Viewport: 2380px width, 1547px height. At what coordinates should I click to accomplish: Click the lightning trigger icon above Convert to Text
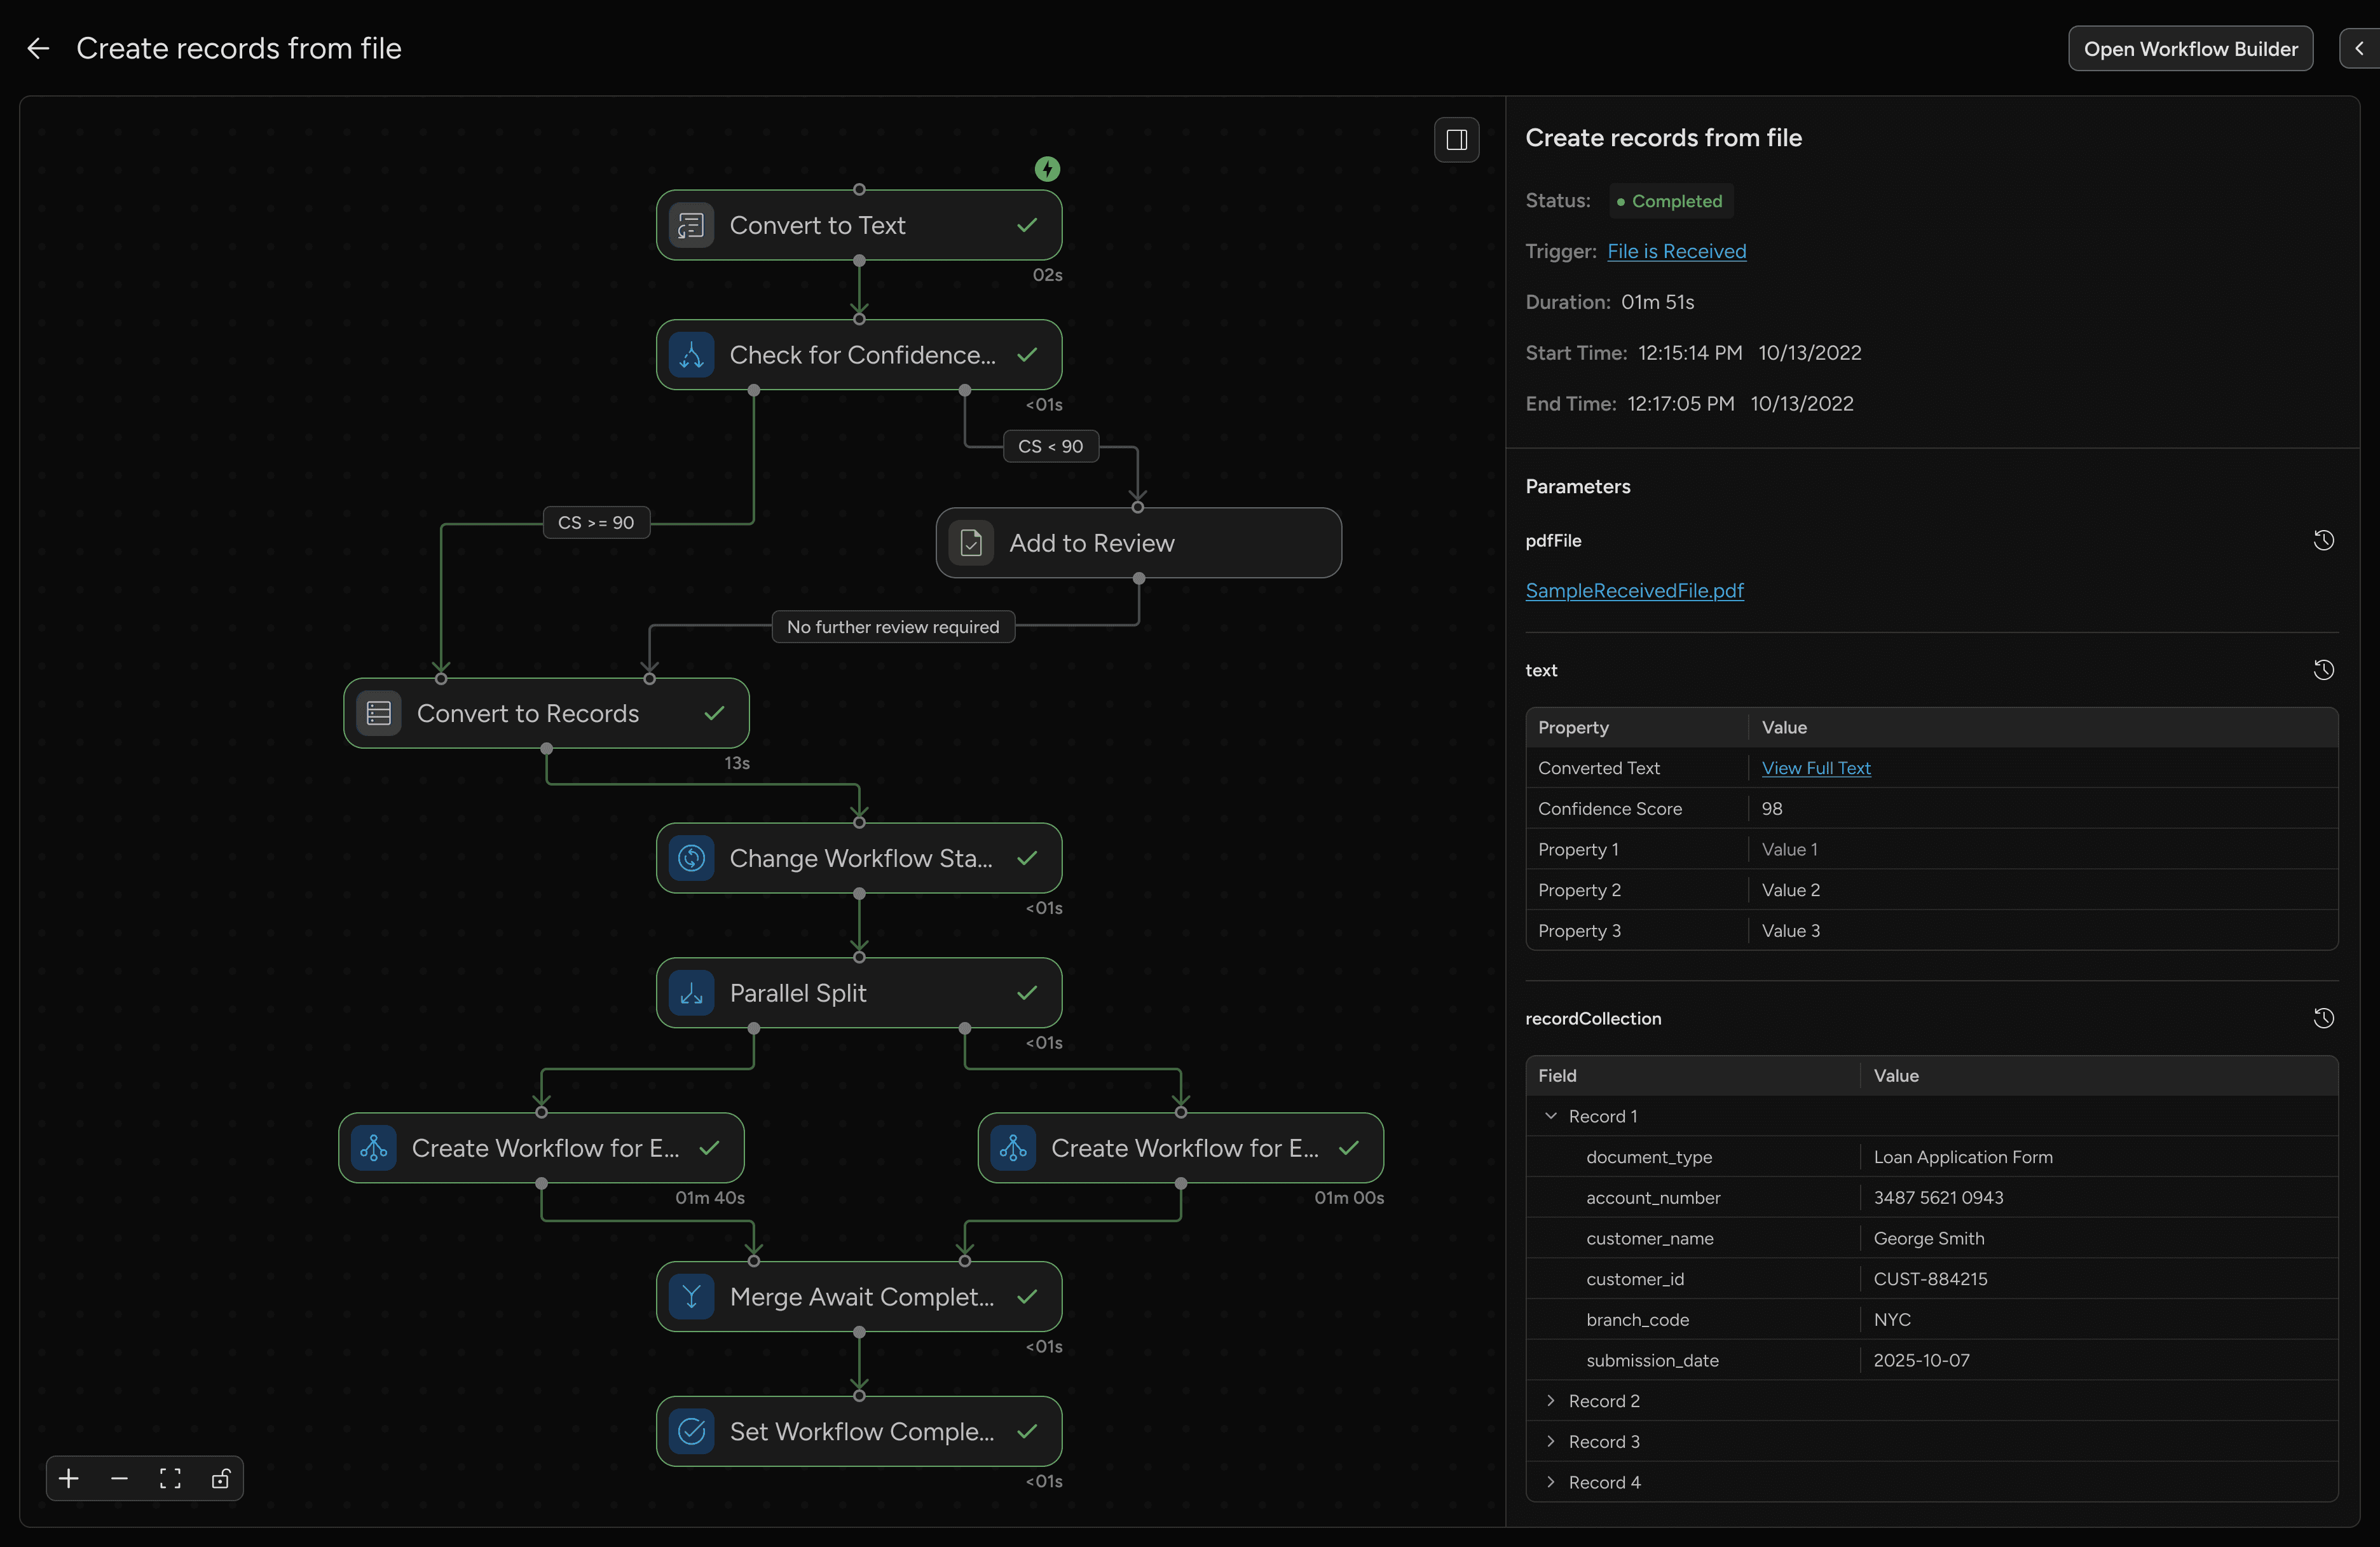(x=1047, y=168)
